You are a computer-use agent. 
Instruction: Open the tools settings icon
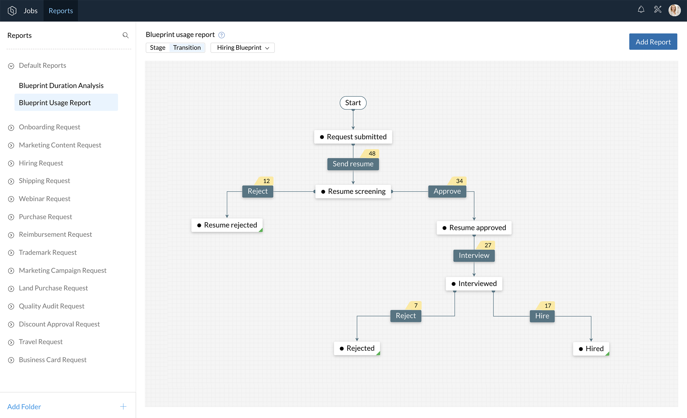coord(658,10)
